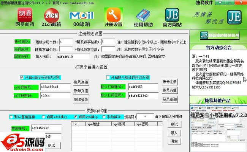Focus 固定密码 输入密码 field

pyautogui.click(x=73, y=57)
